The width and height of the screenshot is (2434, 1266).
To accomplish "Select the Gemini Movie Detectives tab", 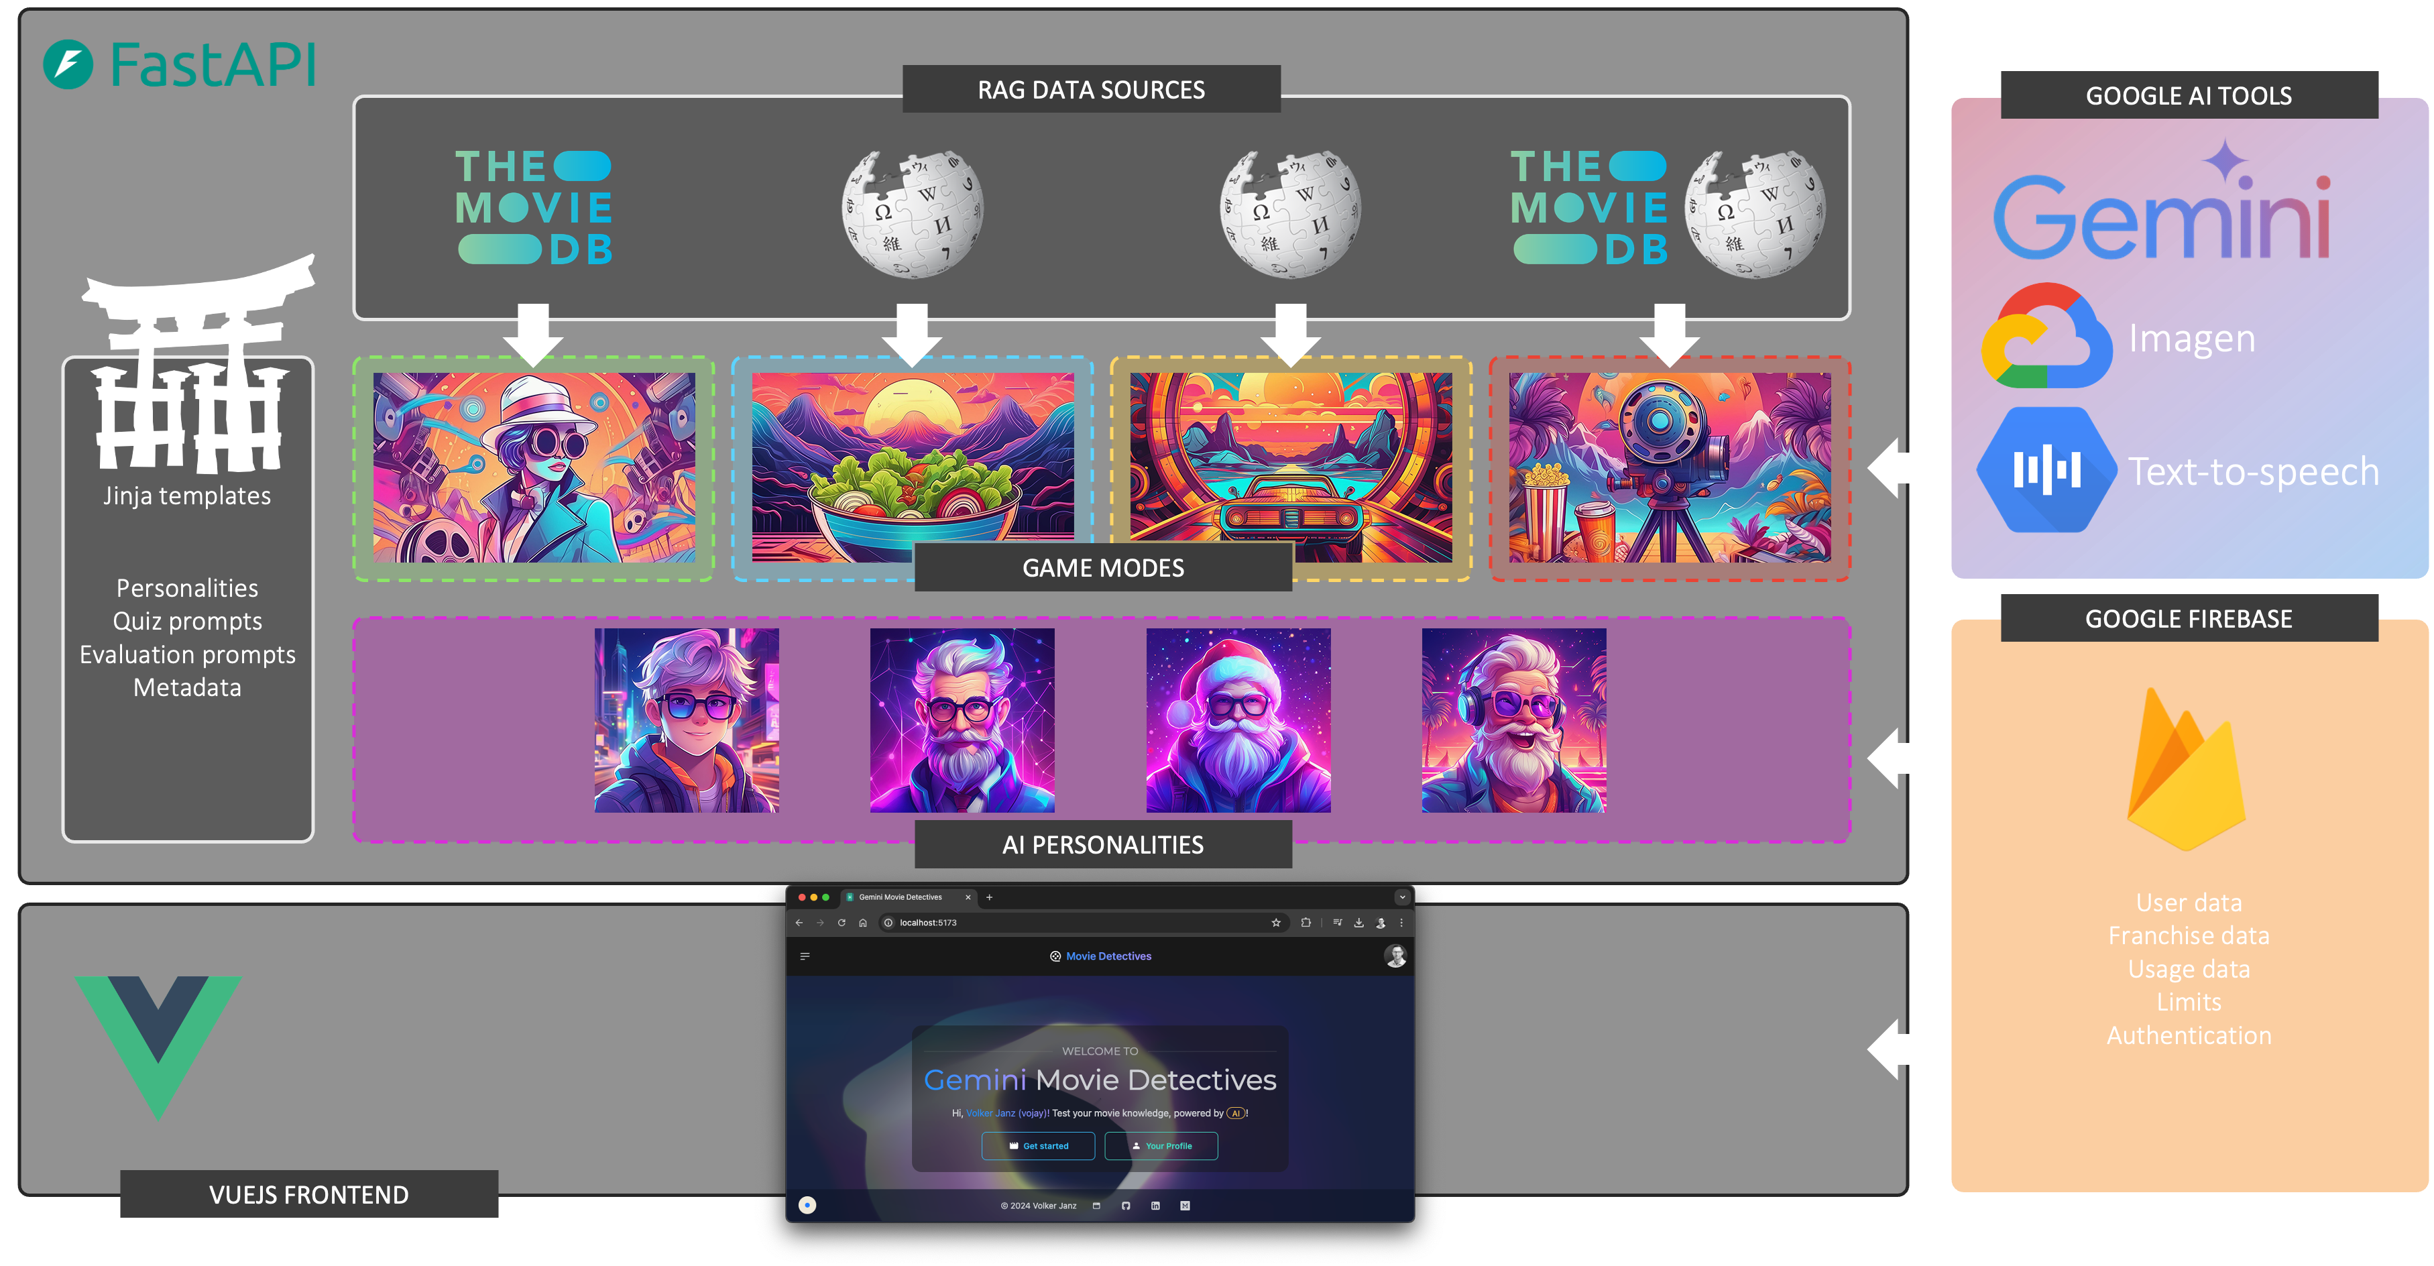I will [900, 898].
